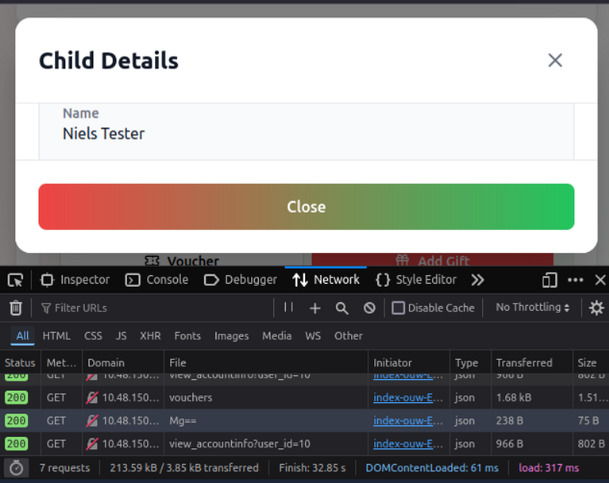The height and width of the screenshot is (483, 609).
Task: Click the Add Gift button behind dialog
Action: click(432, 260)
